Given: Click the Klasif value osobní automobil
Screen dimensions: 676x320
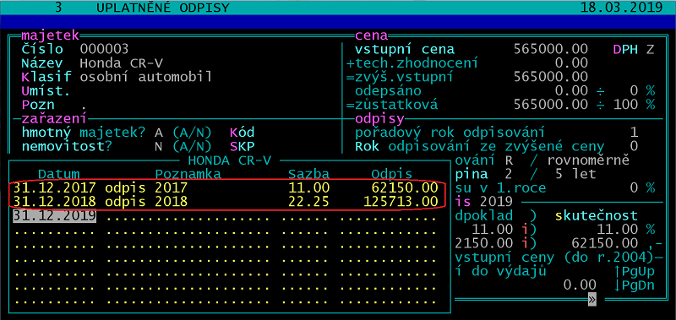Looking at the screenshot, I should pos(145,78).
